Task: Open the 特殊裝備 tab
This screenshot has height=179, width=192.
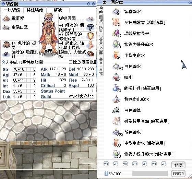Action: pyautogui.click(x=35, y=10)
